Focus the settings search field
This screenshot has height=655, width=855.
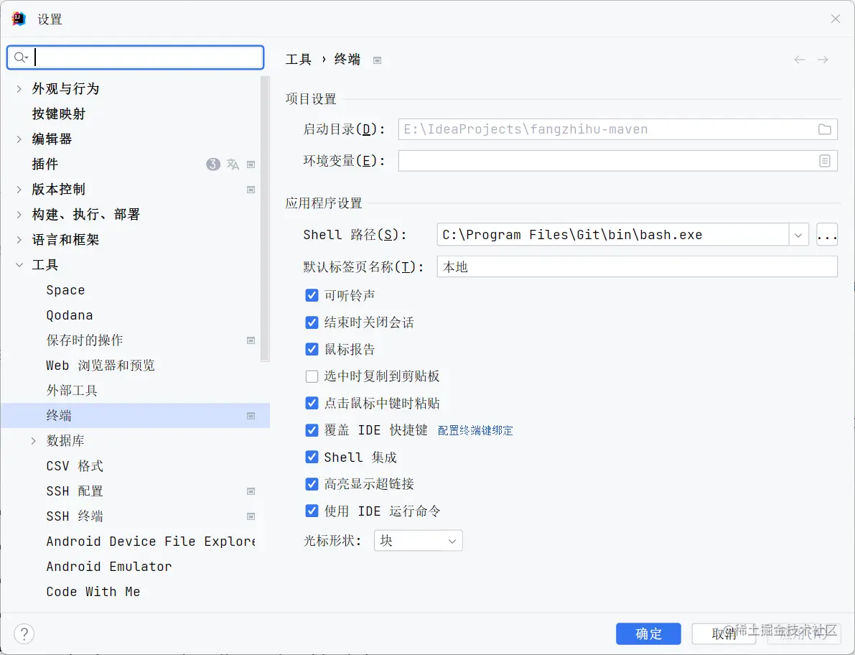coord(135,57)
